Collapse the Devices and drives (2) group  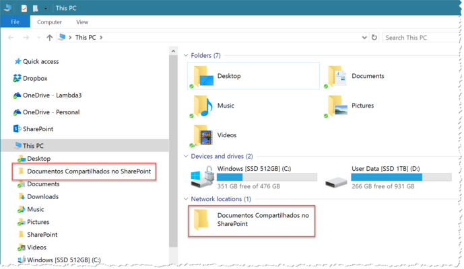pyautogui.click(x=186, y=156)
